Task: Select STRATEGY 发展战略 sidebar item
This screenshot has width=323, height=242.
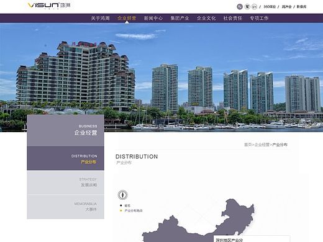Action: tap(65, 182)
